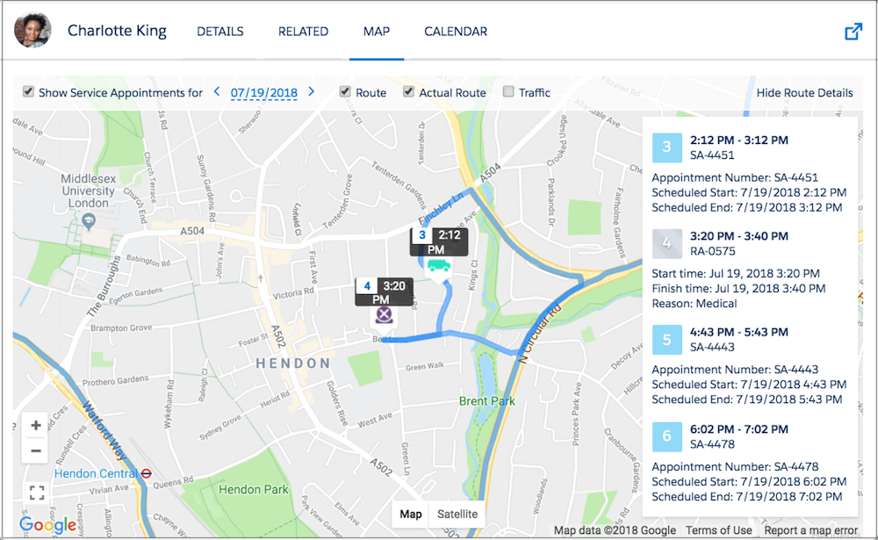The image size is (878, 540).
Task: Toggle fullscreen map view
Action: (x=36, y=493)
